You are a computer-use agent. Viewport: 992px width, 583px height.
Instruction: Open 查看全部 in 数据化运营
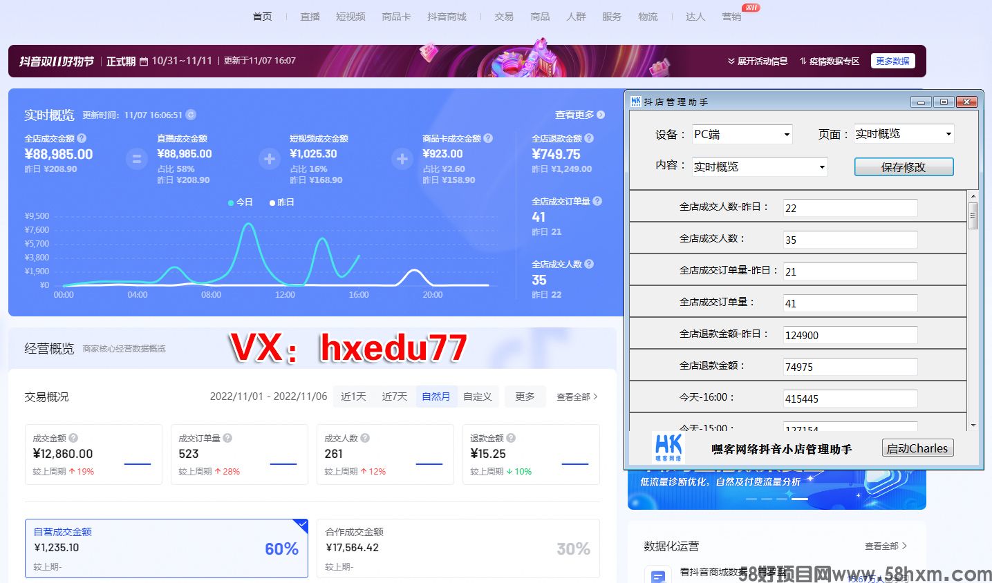coord(886,546)
